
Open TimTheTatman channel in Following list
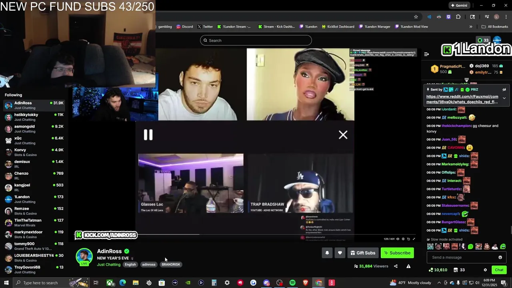(34, 223)
